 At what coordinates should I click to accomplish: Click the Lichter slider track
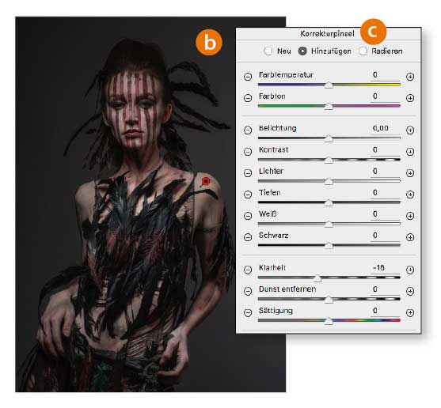click(329, 181)
